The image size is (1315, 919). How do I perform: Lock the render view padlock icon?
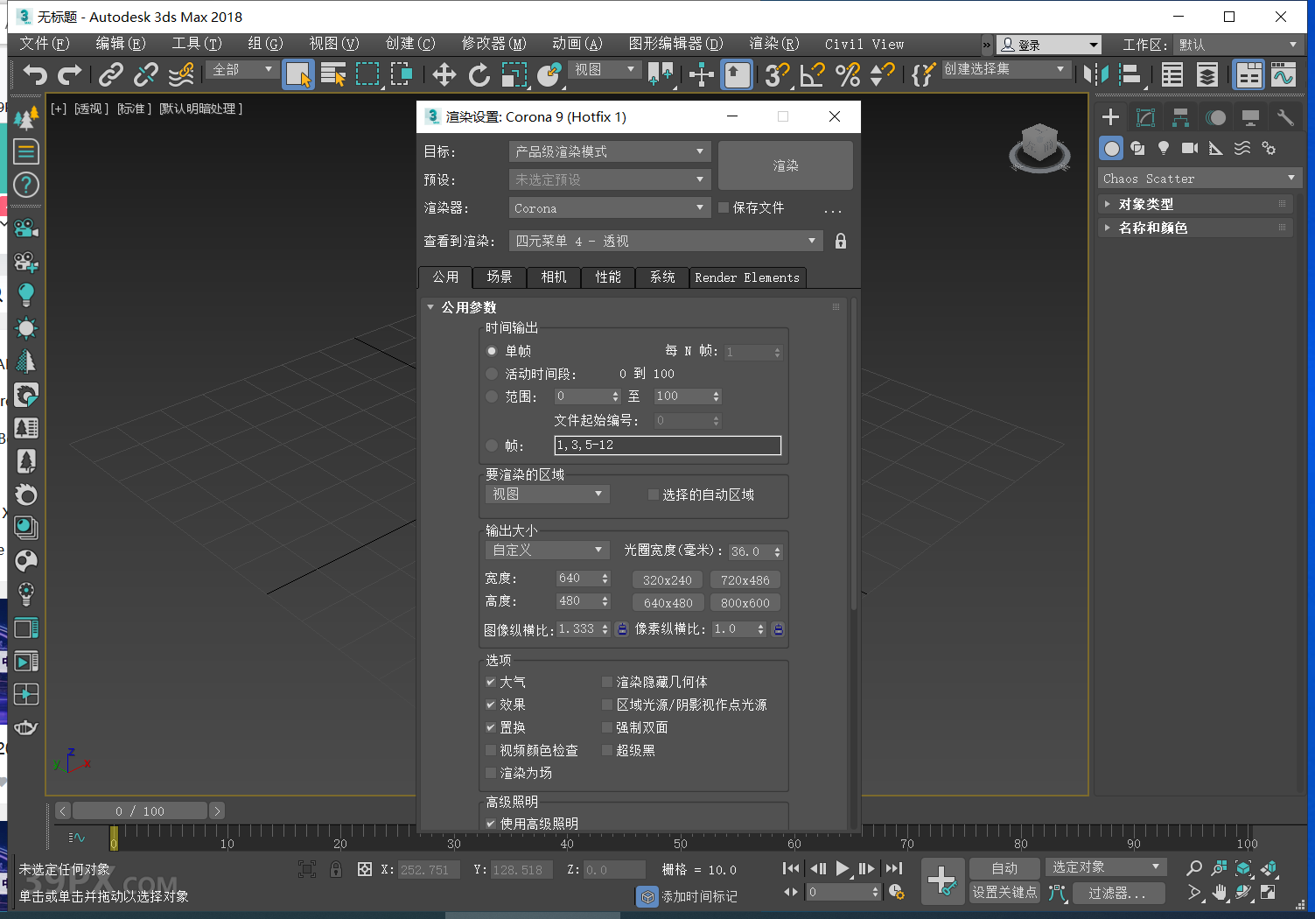[x=840, y=242]
